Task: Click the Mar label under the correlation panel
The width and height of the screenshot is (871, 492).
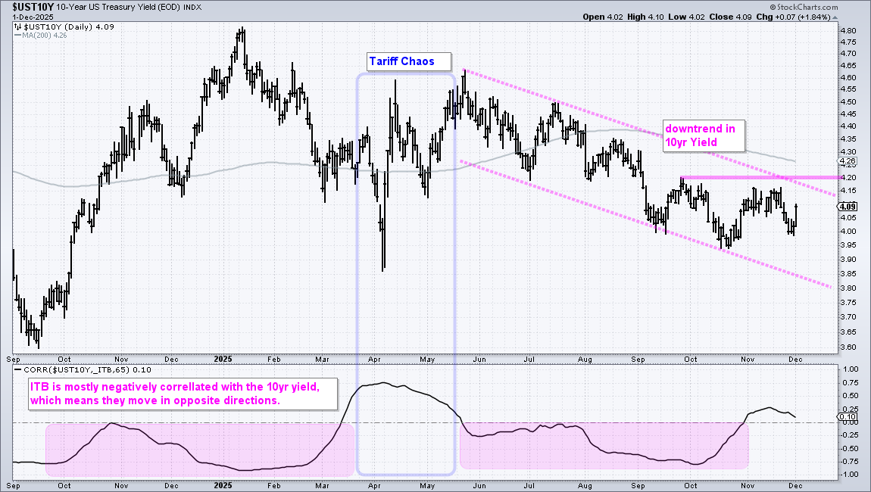Action: [x=322, y=485]
